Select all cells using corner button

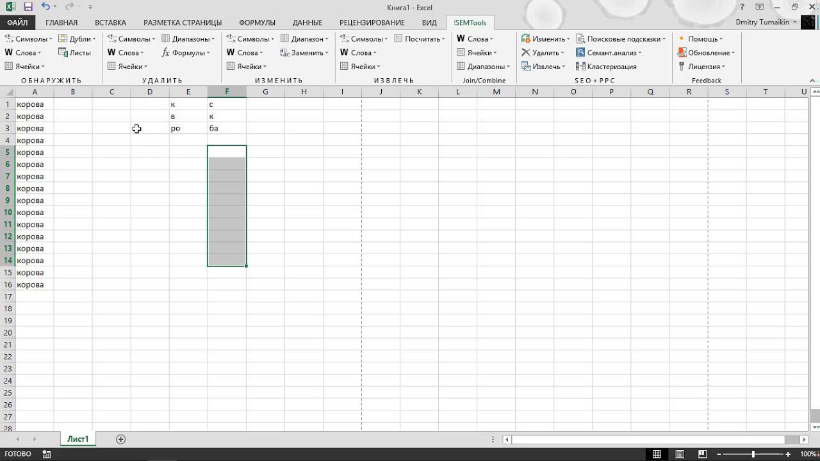coord(8,92)
